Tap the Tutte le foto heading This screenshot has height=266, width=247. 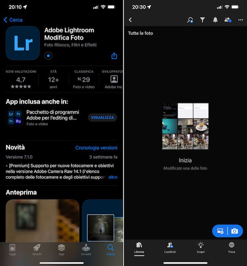click(141, 33)
